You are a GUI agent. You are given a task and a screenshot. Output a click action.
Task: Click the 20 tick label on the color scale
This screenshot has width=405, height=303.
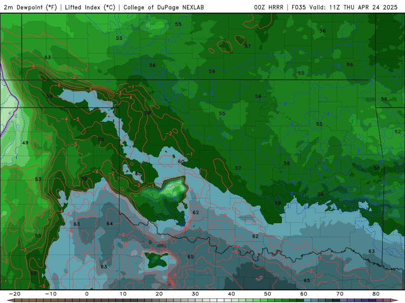pos(159,294)
